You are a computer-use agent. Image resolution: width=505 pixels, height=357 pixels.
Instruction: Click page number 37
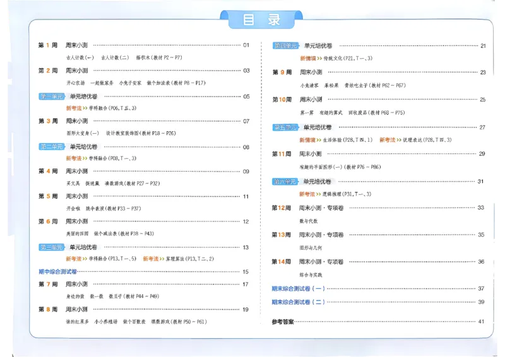click(481, 289)
